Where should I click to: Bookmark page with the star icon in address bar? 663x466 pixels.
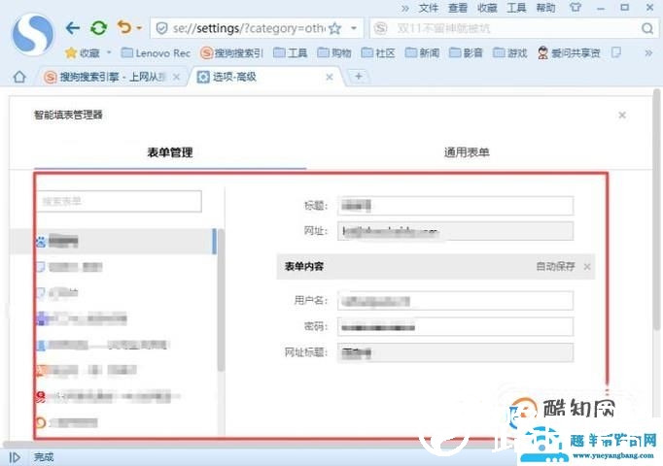(x=334, y=28)
